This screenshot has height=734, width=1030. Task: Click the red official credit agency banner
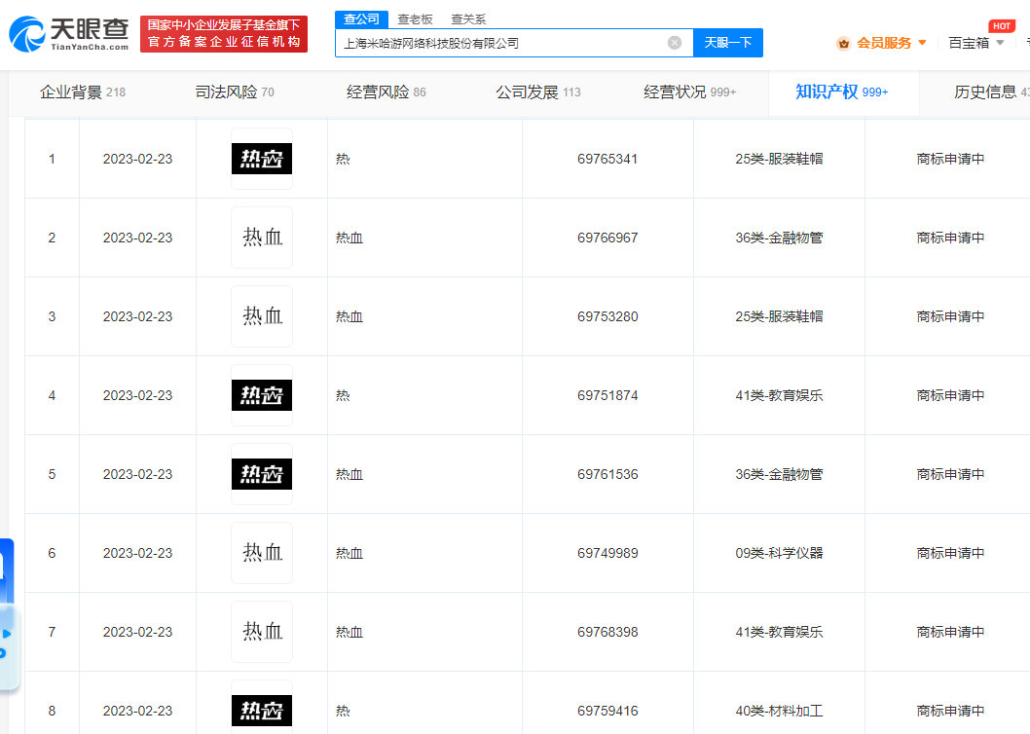point(224,34)
